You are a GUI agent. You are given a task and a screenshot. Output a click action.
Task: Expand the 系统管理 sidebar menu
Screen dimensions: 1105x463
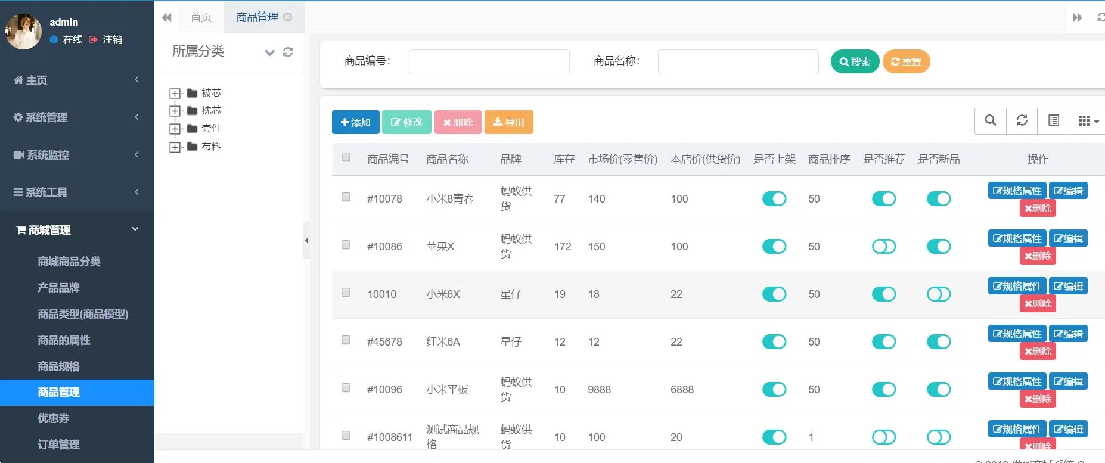click(x=77, y=117)
